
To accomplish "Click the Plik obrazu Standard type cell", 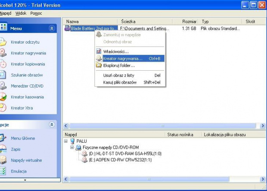I will pyautogui.click(x=220, y=28).
